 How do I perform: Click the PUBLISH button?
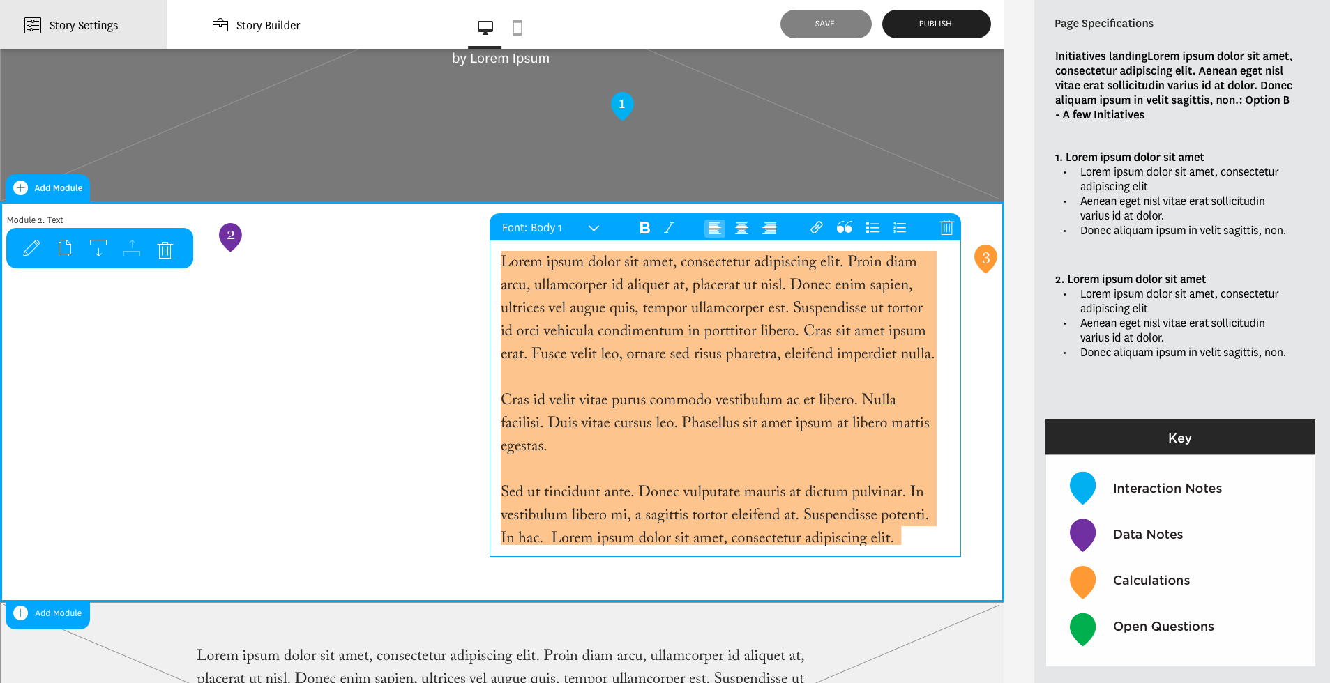pos(936,24)
